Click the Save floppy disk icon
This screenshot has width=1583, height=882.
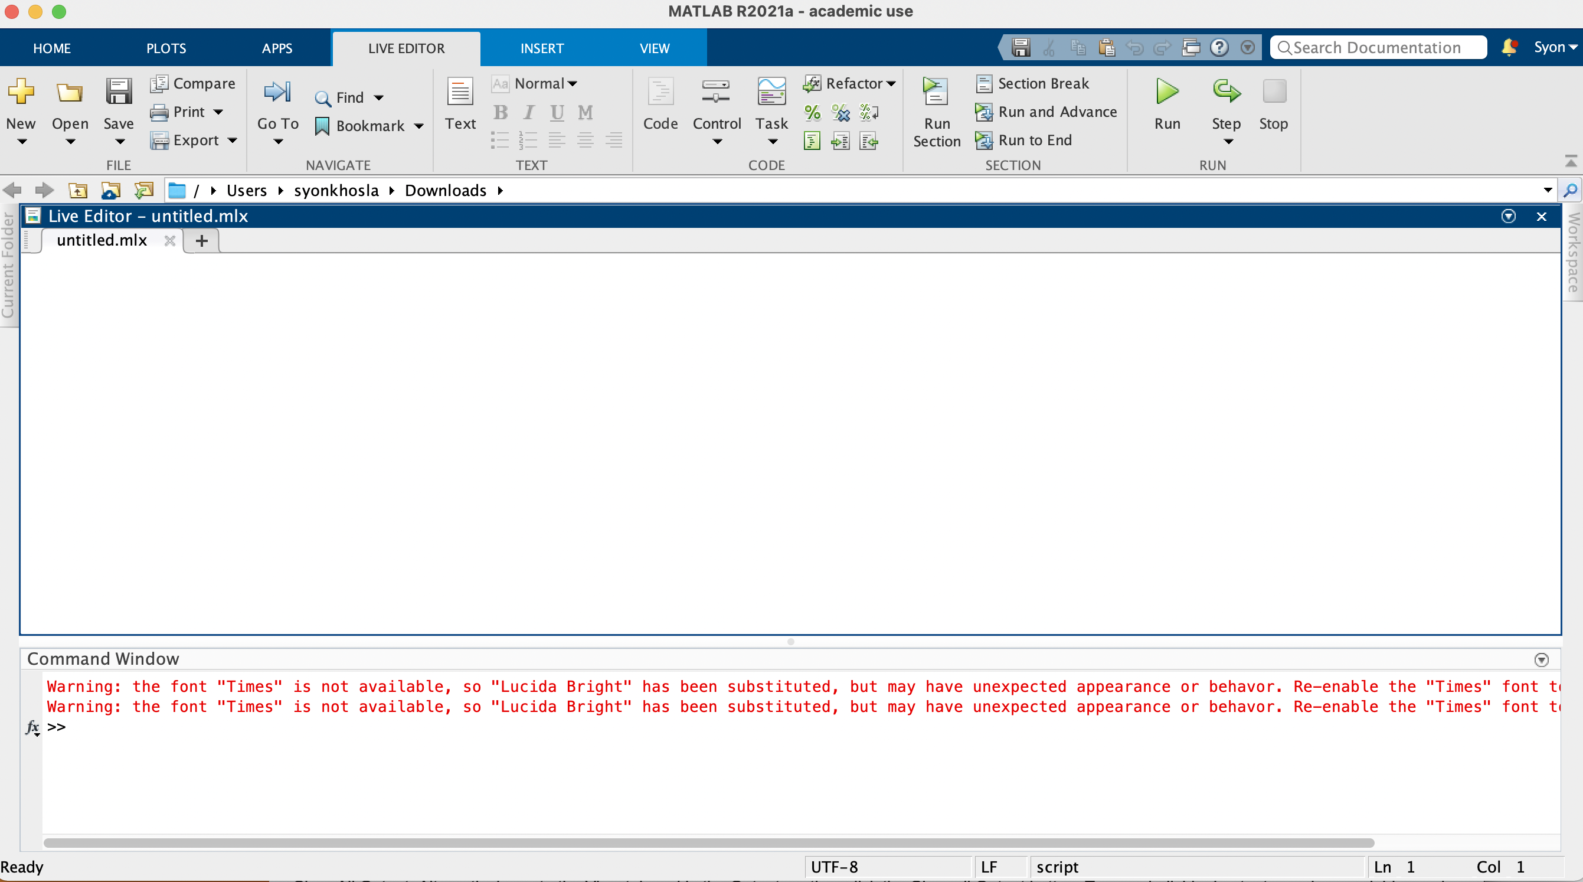(118, 92)
